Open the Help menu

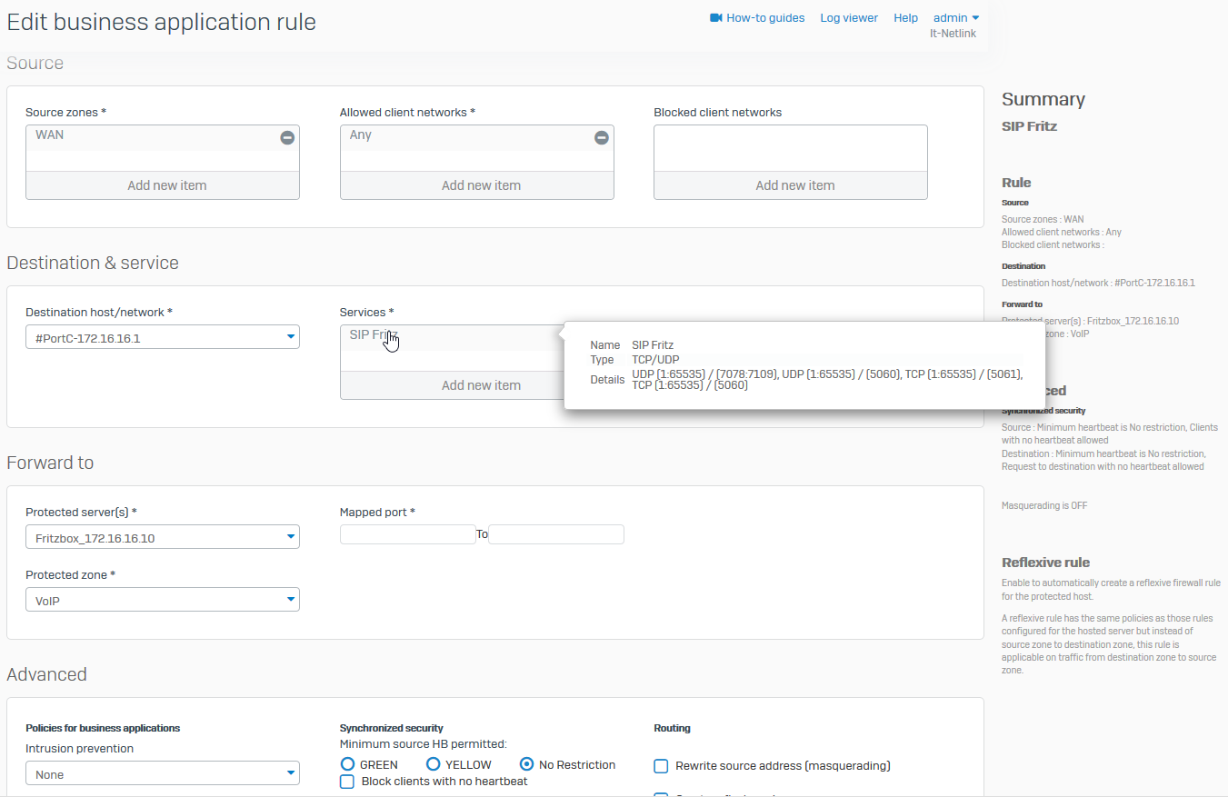905,17
